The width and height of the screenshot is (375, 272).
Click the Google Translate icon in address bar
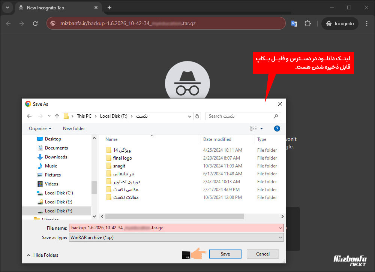pyautogui.click(x=294, y=23)
